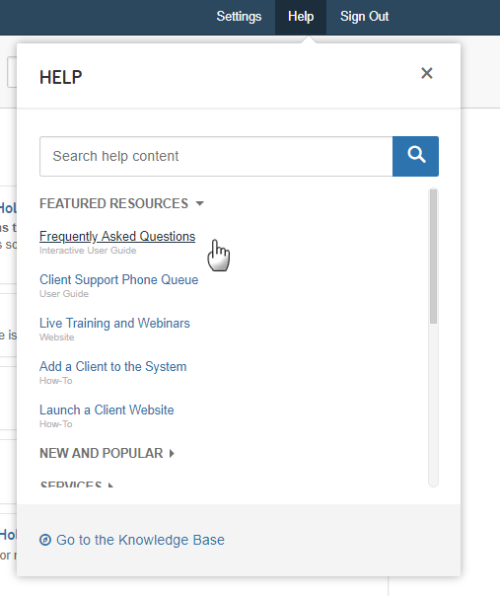Click the magnifying glass search button
The height and width of the screenshot is (596, 500).
(x=415, y=156)
